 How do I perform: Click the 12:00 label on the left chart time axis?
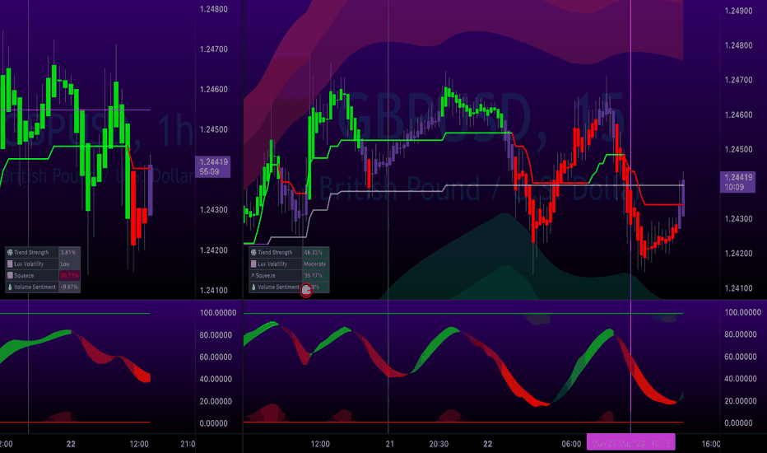coord(139,444)
